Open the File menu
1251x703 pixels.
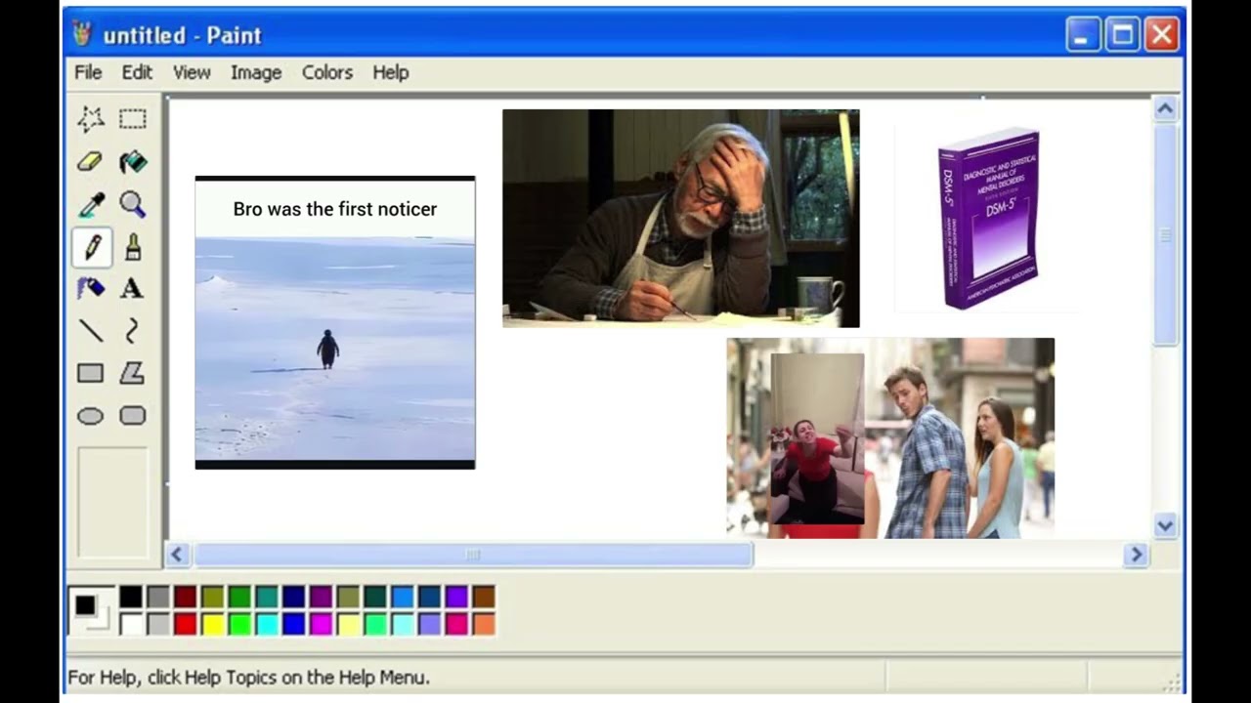click(x=88, y=72)
